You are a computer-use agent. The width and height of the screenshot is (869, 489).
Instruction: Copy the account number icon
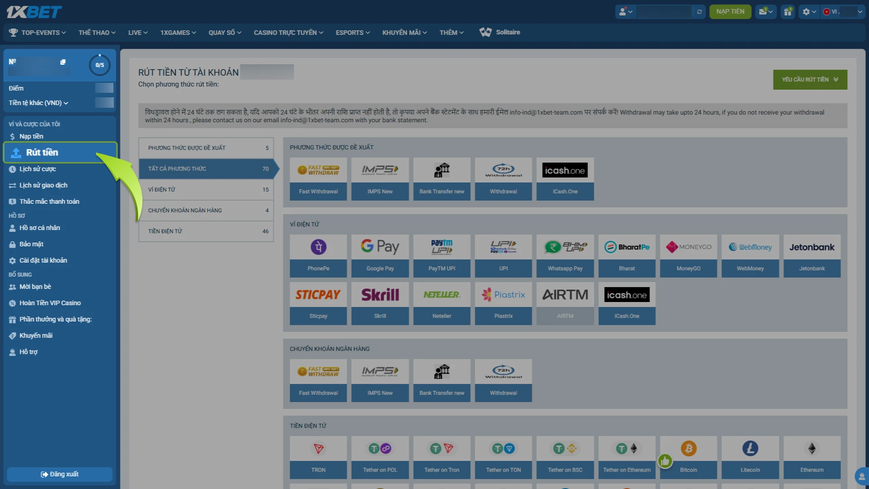[63, 62]
